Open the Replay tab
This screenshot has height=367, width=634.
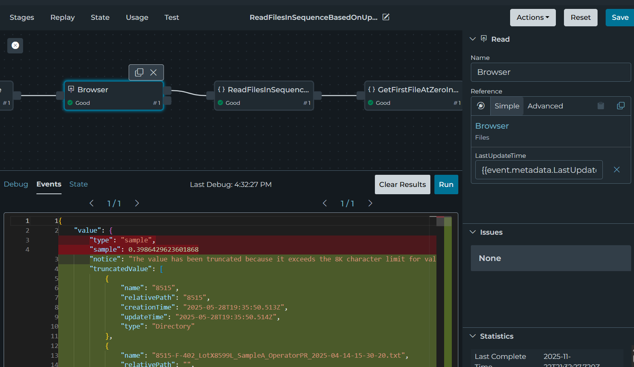(62, 17)
